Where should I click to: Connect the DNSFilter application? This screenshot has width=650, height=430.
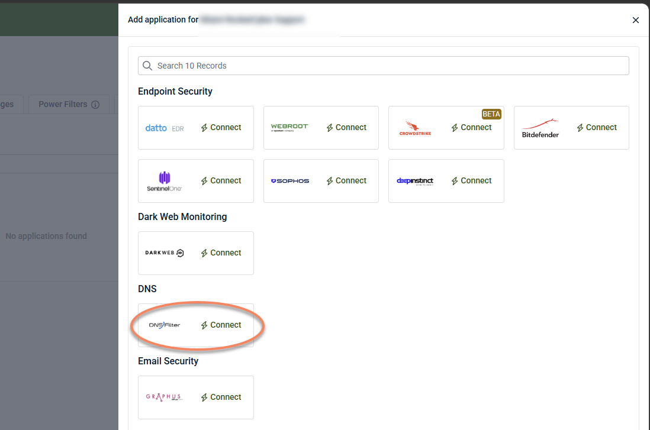tap(221, 325)
